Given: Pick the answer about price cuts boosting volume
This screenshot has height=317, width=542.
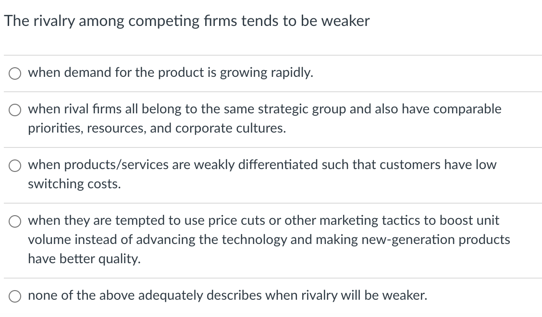Looking at the screenshot, I should [14, 221].
